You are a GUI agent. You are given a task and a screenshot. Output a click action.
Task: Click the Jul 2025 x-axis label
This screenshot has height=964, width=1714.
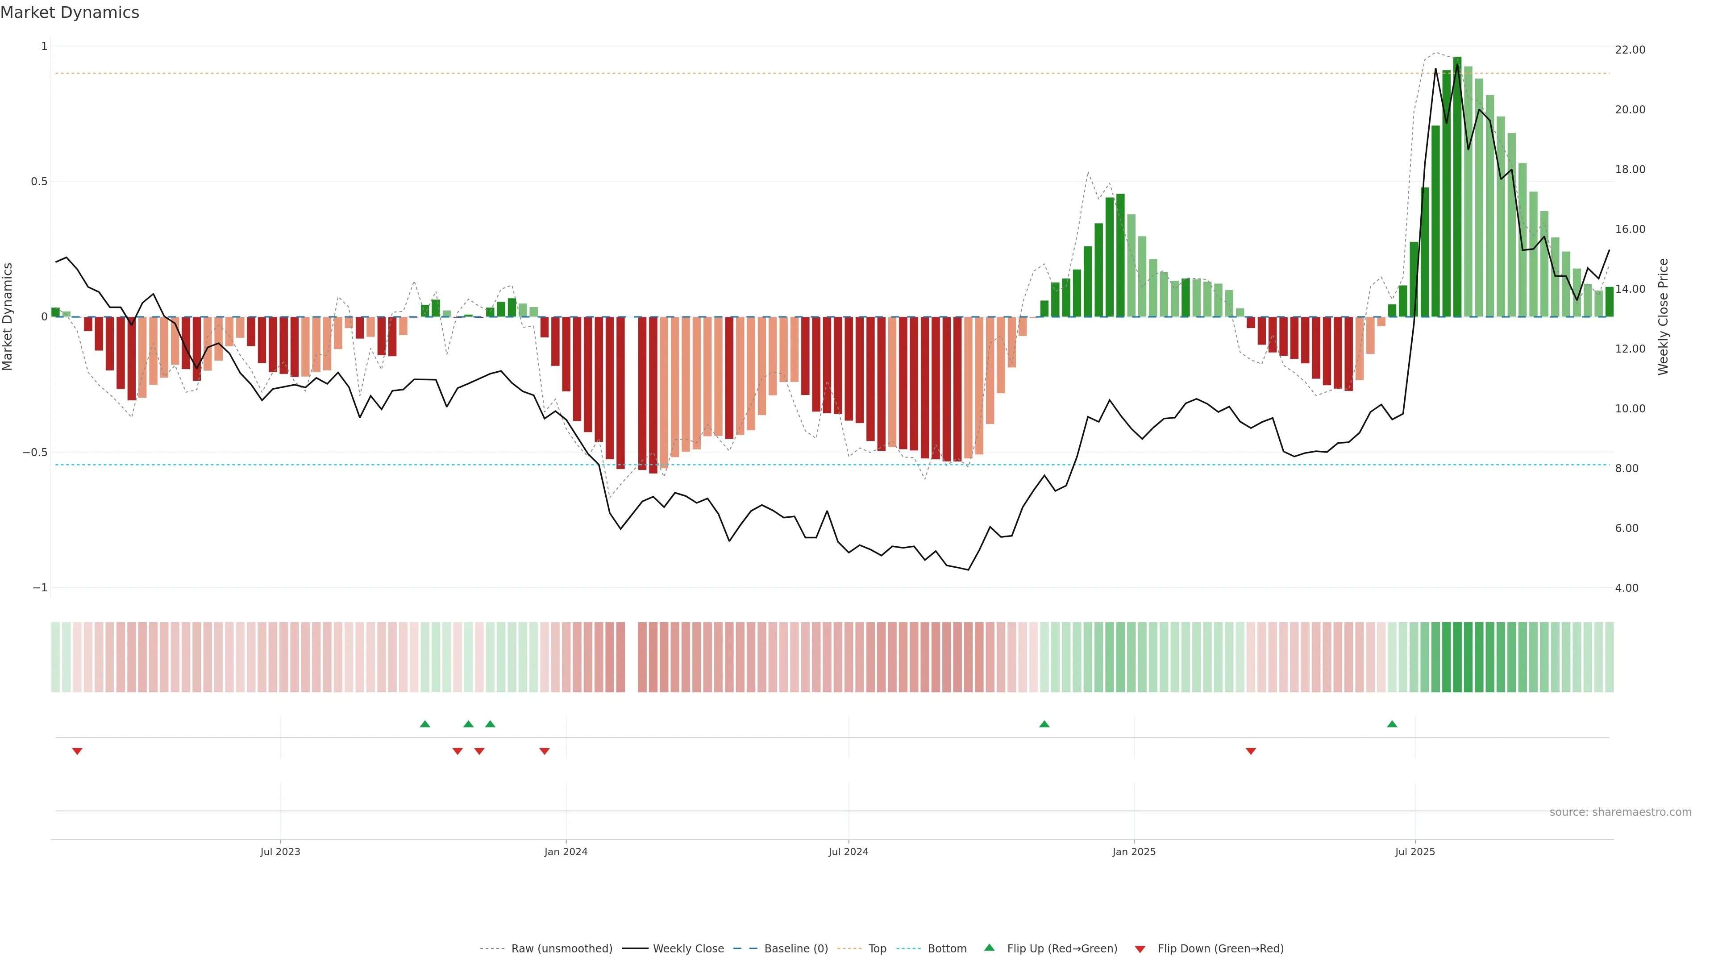tap(1414, 852)
